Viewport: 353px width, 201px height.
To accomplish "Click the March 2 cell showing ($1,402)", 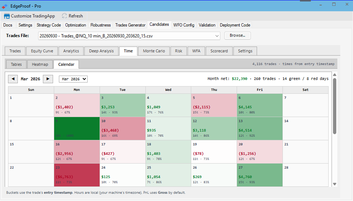I will click(77, 105).
